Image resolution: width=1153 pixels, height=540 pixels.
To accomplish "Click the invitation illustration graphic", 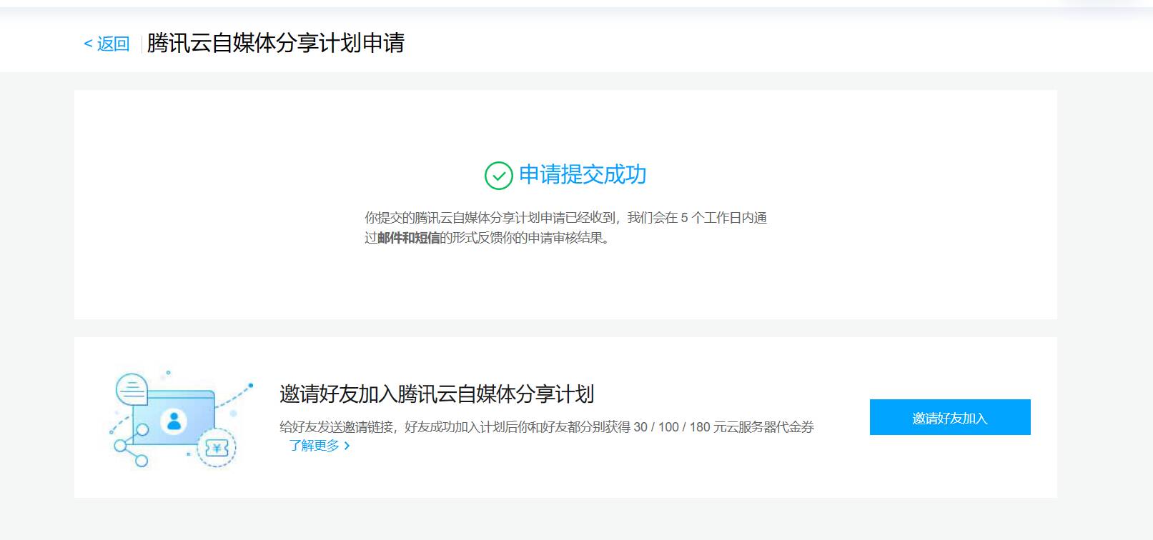I will click(x=180, y=419).
